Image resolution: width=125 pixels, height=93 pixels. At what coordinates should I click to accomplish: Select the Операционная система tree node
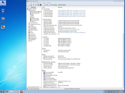point(34,24)
